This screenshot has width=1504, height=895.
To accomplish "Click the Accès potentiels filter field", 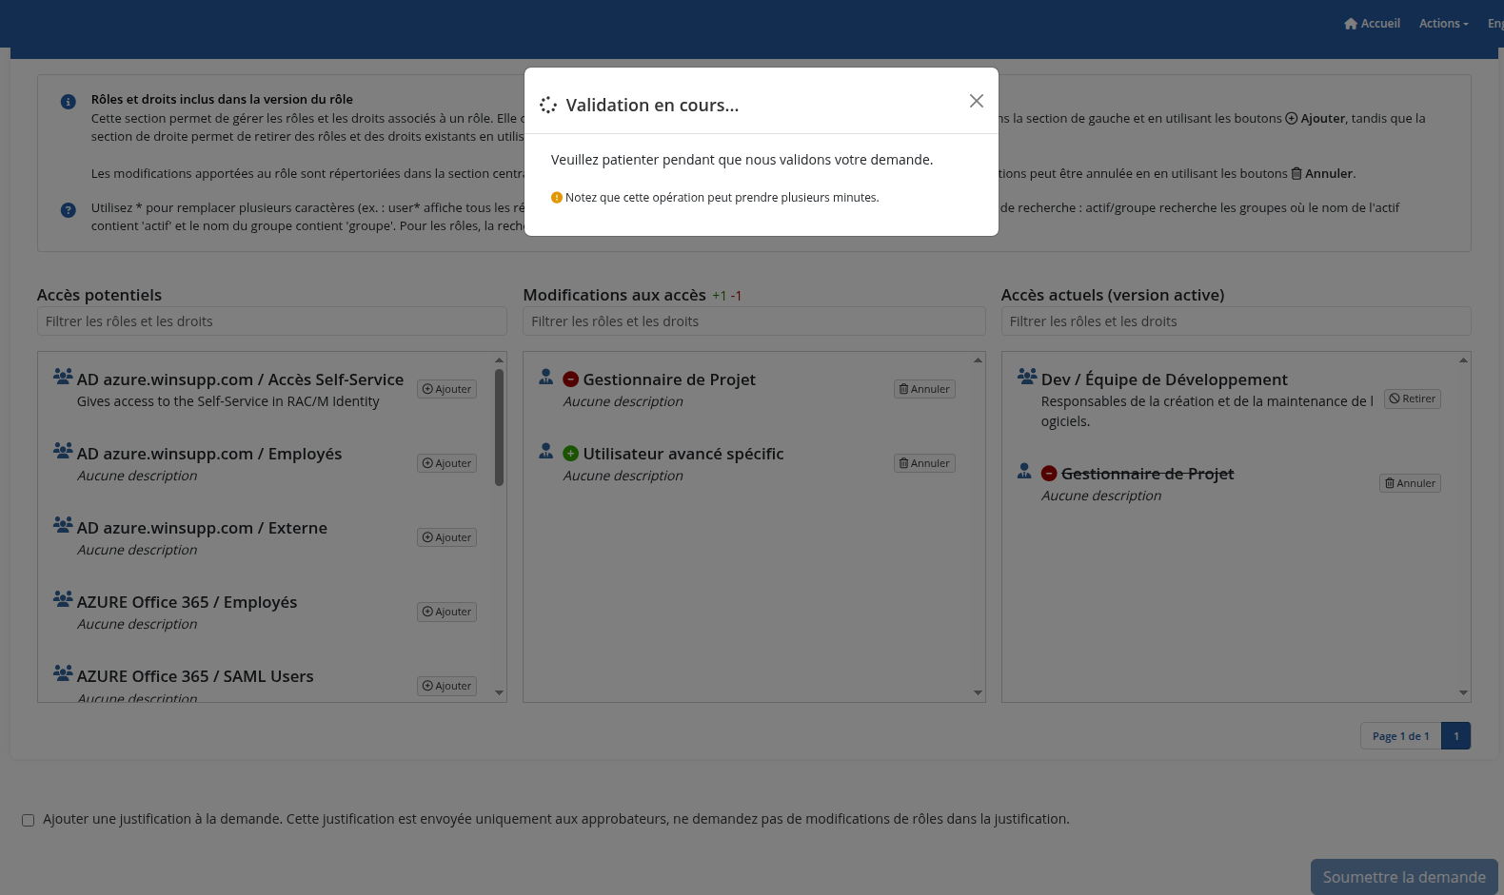I will (272, 321).
